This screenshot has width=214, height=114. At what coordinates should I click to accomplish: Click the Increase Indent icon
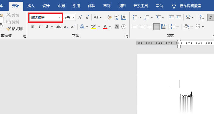click(x=179, y=17)
